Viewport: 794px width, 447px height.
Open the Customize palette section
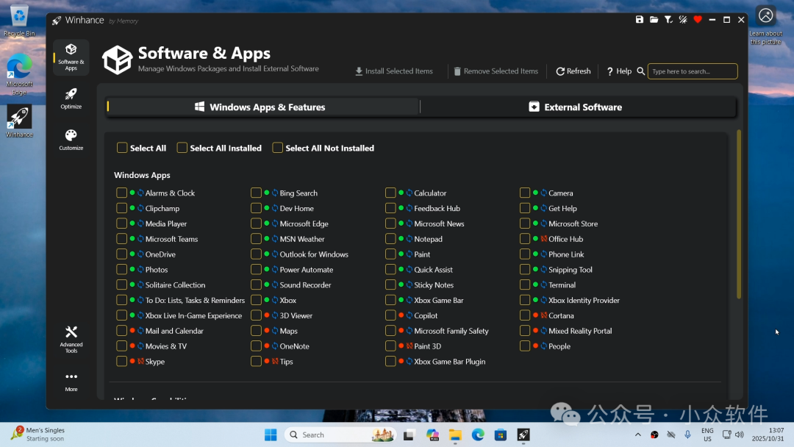71,140
